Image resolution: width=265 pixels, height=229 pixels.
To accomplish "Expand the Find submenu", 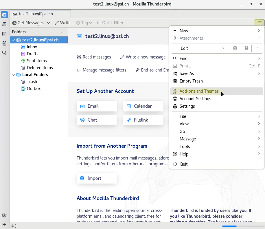I will pyautogui.click(x=217, y=58).
